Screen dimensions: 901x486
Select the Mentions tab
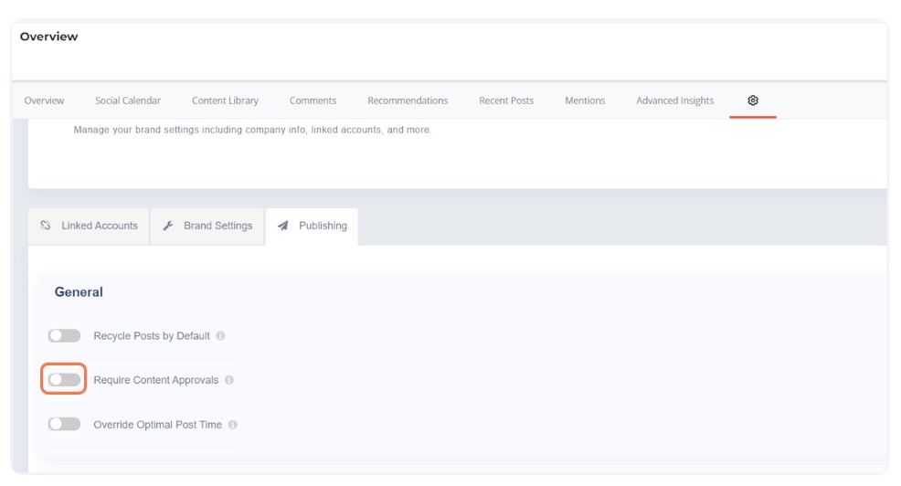tap(585, 100)
